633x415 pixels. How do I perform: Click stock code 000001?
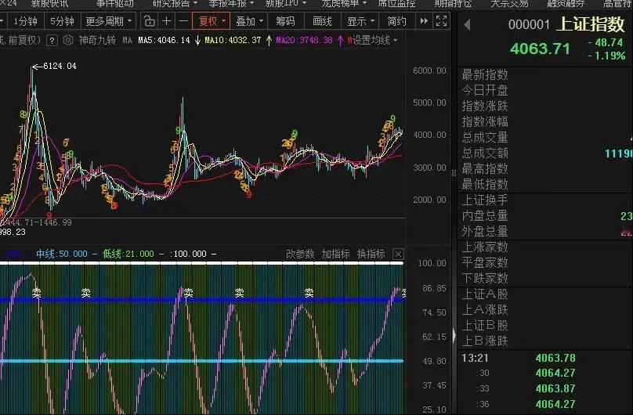point(529,25)
